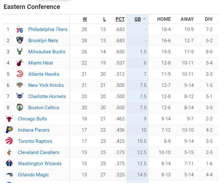Click the Chicago Bulls logo icon
The height and width of the screenshot is (183, 219).
[9, 119]
